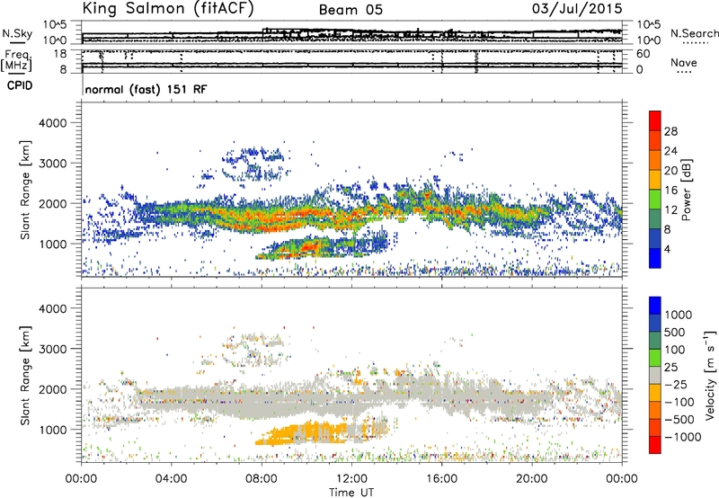Pick the green 25–100 Velocity color segment
Viewport: 719px width, 498px height.
(655, 358)
